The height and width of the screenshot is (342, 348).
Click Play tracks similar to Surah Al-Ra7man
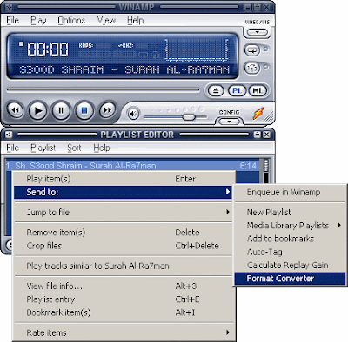tap(123, 266)
